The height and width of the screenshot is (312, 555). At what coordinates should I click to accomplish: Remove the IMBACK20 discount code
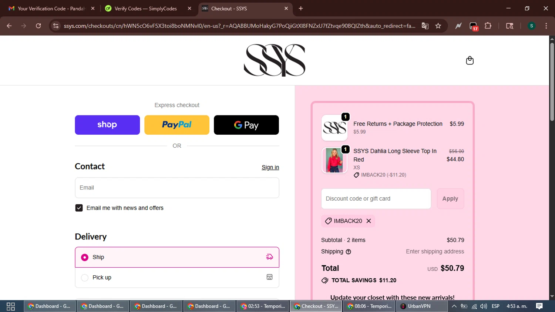(369, 221)
